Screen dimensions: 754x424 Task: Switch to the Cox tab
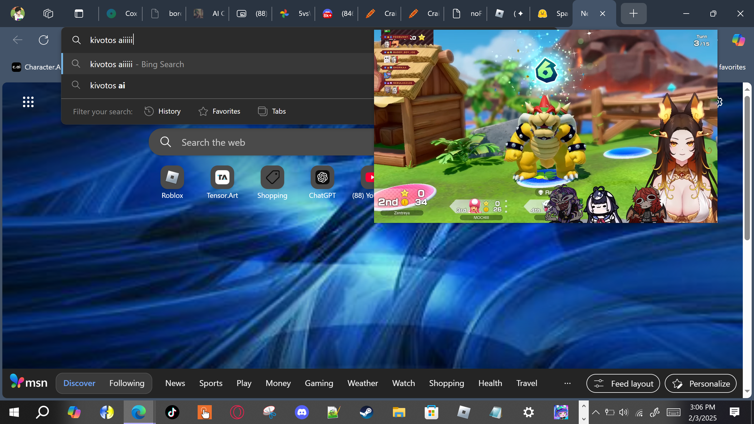click(x=122, y=14)
